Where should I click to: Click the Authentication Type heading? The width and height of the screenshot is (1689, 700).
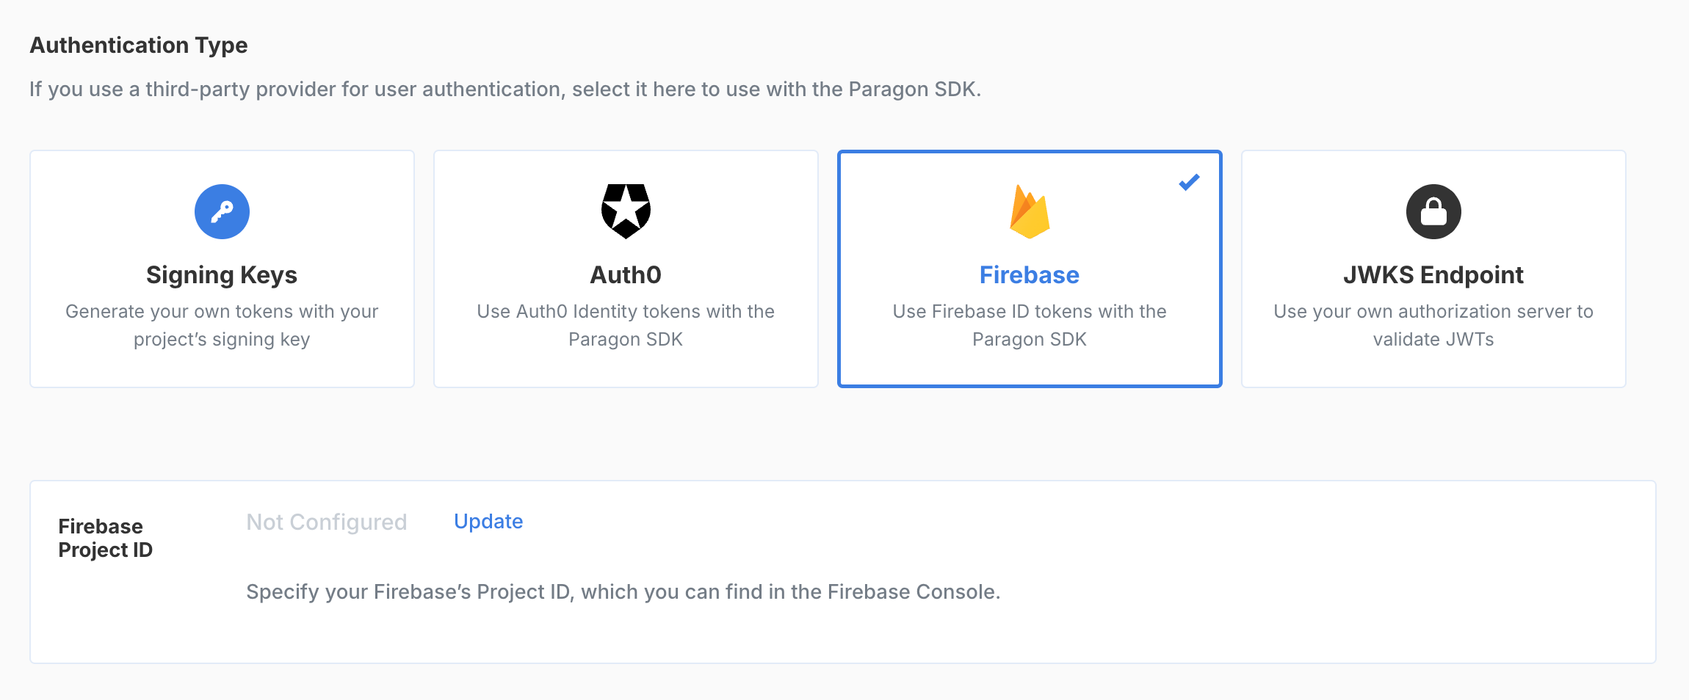click(139, 45)
